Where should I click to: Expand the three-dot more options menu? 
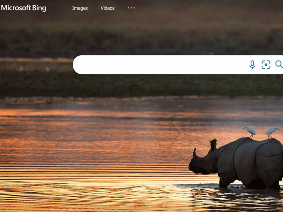[x=131, y=8]
